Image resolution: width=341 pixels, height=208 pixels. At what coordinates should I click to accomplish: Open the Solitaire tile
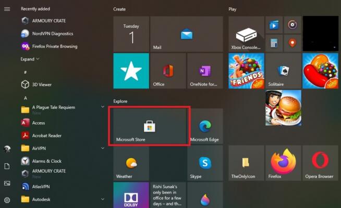[x=283, y=71]
